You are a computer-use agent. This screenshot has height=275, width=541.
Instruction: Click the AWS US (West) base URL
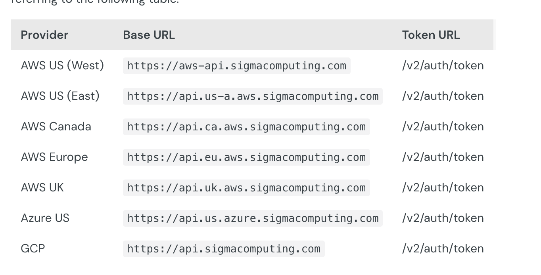[237, 66]
